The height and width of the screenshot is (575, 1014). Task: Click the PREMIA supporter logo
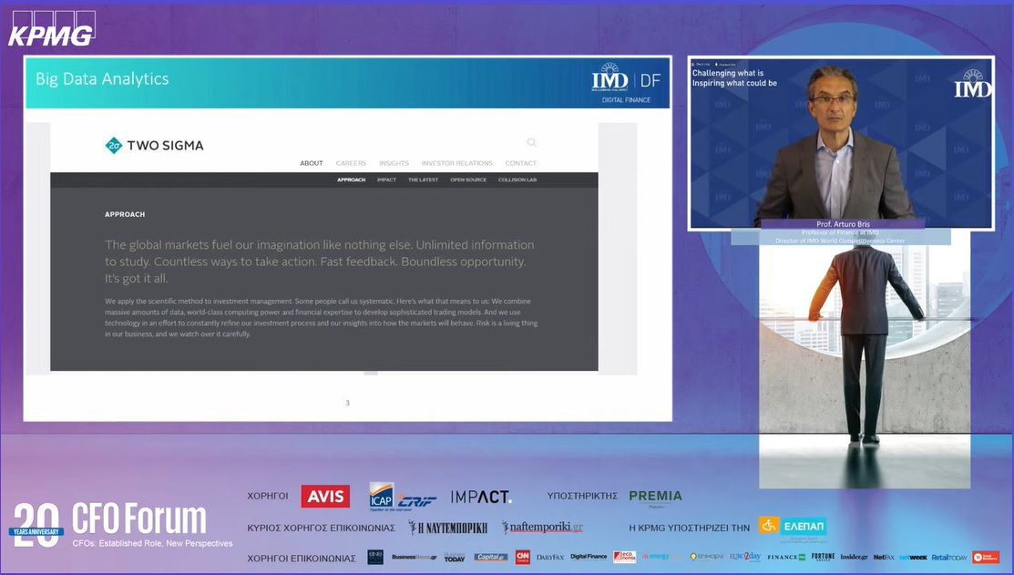(656, 497)
